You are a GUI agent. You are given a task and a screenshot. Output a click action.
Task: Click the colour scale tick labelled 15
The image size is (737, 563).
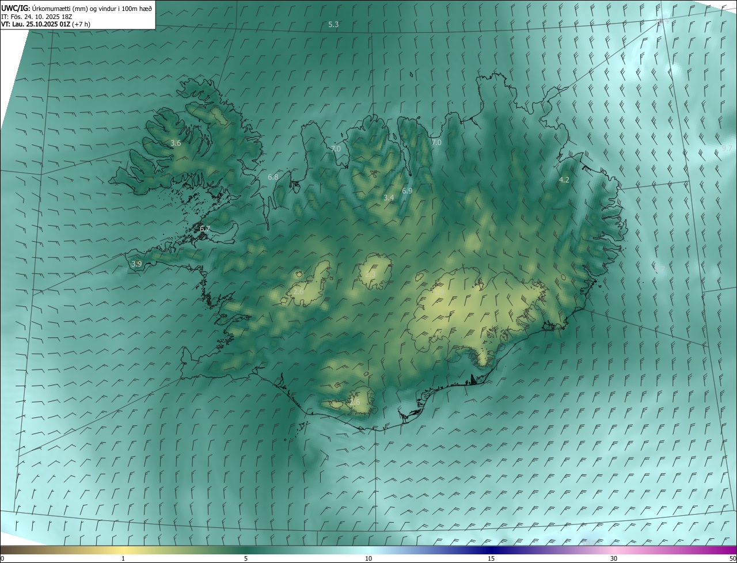491,558
